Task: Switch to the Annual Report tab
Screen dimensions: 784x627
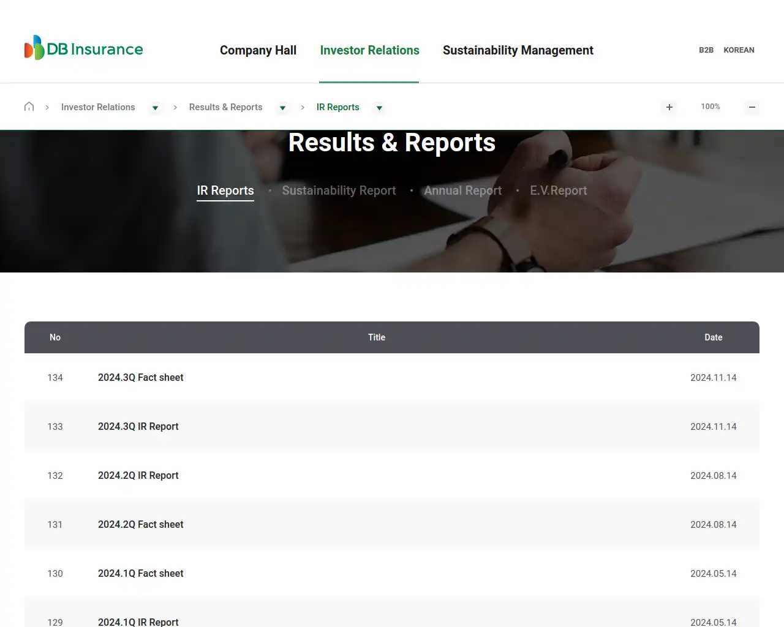Action: [x=462, y=190]
